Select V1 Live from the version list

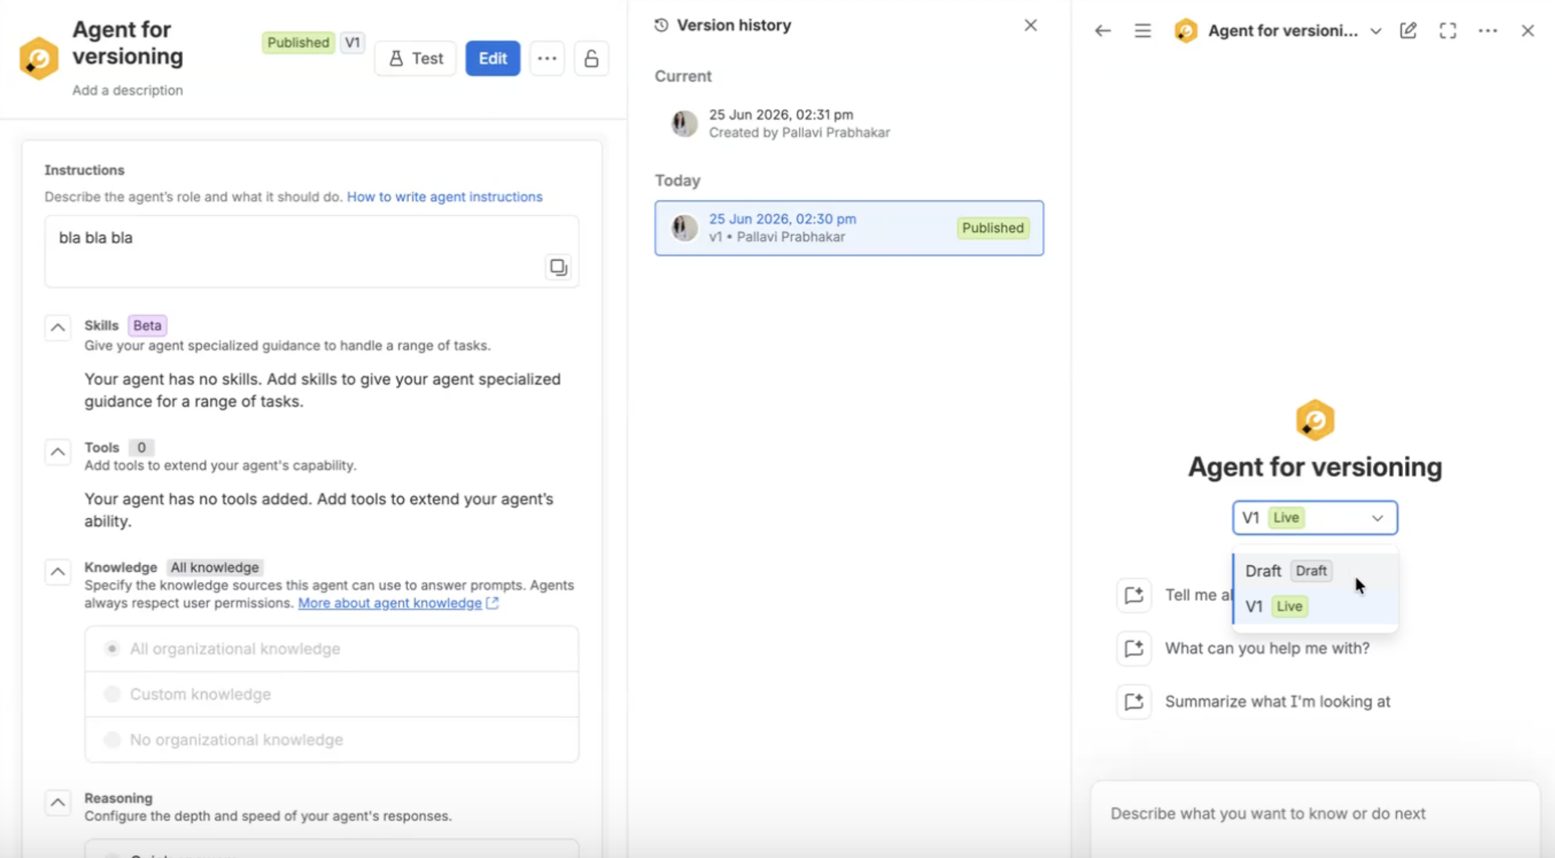pyautogui.click(x=1315, y=607)
